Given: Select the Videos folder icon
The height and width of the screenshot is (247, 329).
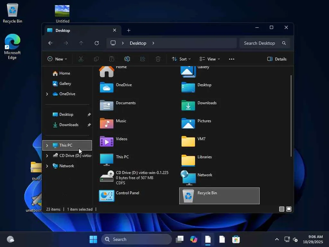Looking at the screenshot, I should coord(107,142).
